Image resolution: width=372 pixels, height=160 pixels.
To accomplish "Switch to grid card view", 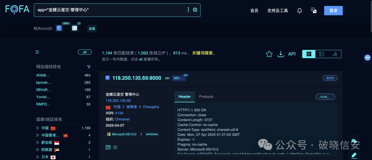I will (x=309, y=54).
